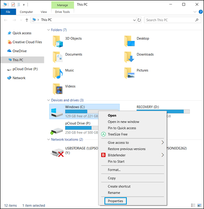The width and height of the screenshot is (204, 209).
Task: Switch to the Computer ribbon tab
Action: [x=26, y=12]
